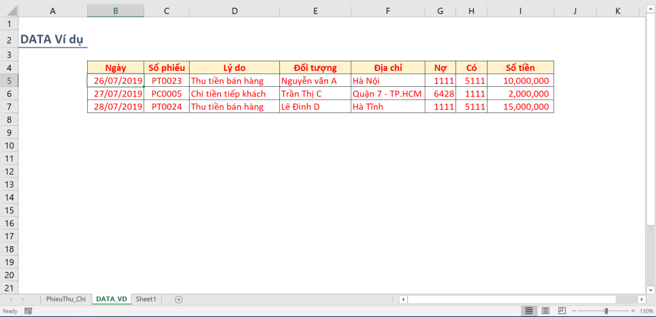Select row 21 header

9,288
